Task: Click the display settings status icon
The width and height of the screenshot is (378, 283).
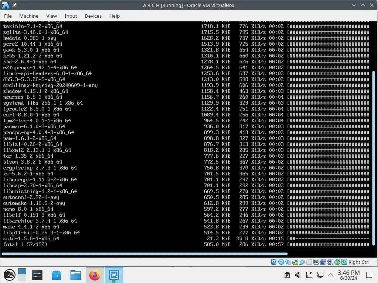Action: pos(316,262)
